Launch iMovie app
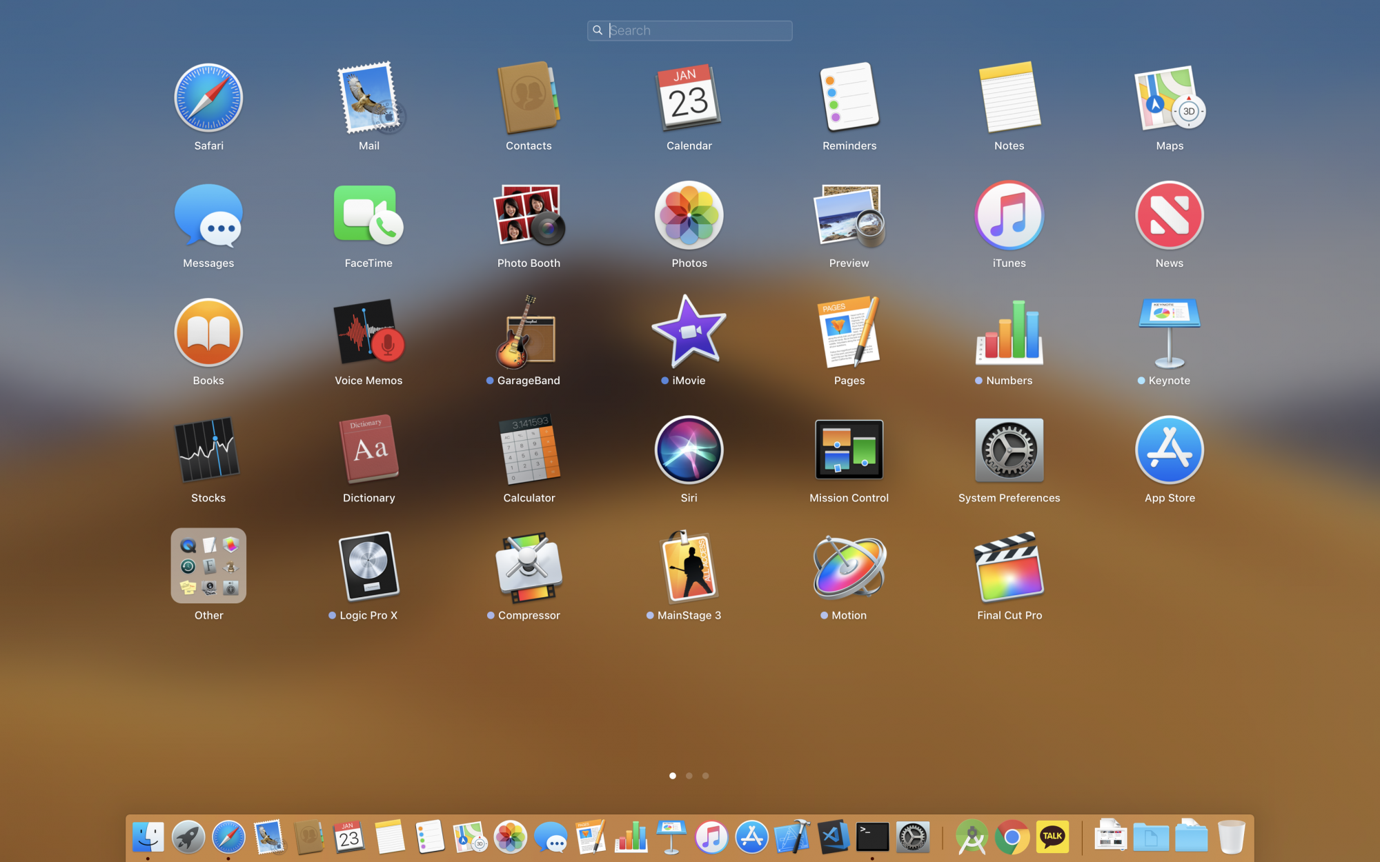This screenshot has width=1380, height=862. coord(689,333)
